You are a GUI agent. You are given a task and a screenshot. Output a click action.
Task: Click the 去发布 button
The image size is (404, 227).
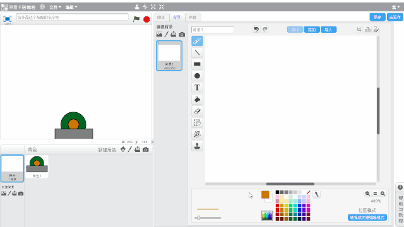click(395, 17)
